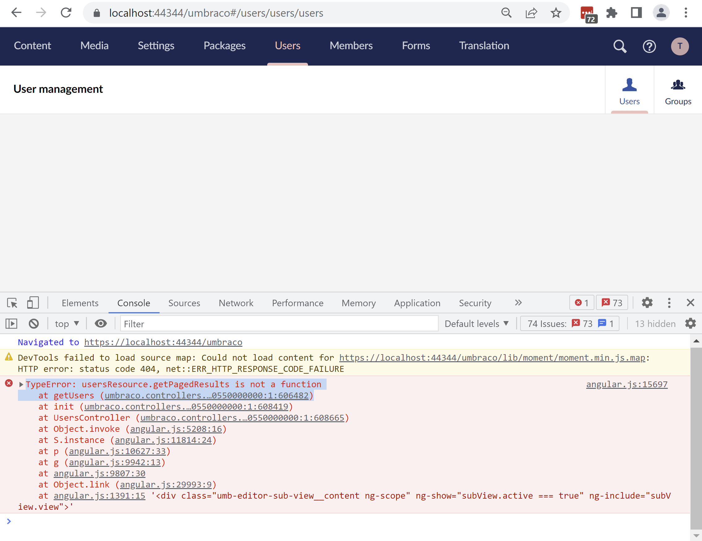
Task: Expand the TypeError stack trace triangle
Action: tap(21, 384)
